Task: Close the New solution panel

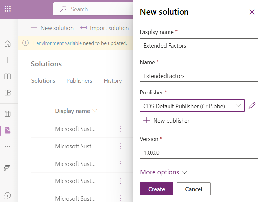Action: click(x=252, y=12)
